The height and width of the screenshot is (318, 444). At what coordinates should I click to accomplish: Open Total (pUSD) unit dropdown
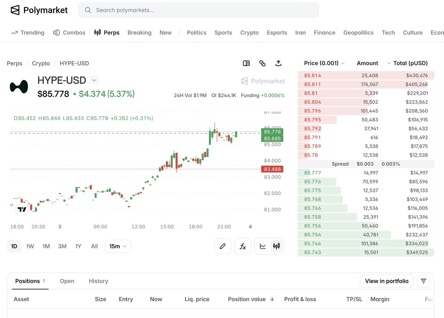(x=407, y=63)
